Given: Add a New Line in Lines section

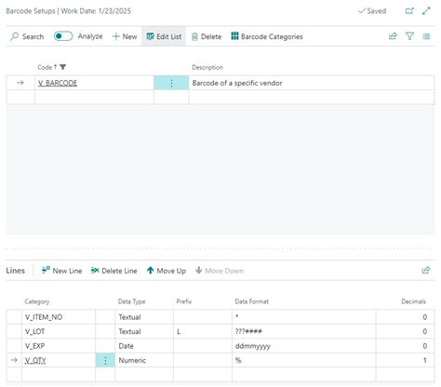Looking at the screenshot, I should [61, 271].
